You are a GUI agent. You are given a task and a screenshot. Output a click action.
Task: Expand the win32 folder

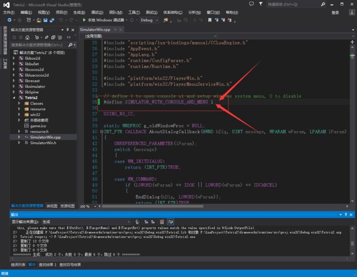tap(19, 115)
